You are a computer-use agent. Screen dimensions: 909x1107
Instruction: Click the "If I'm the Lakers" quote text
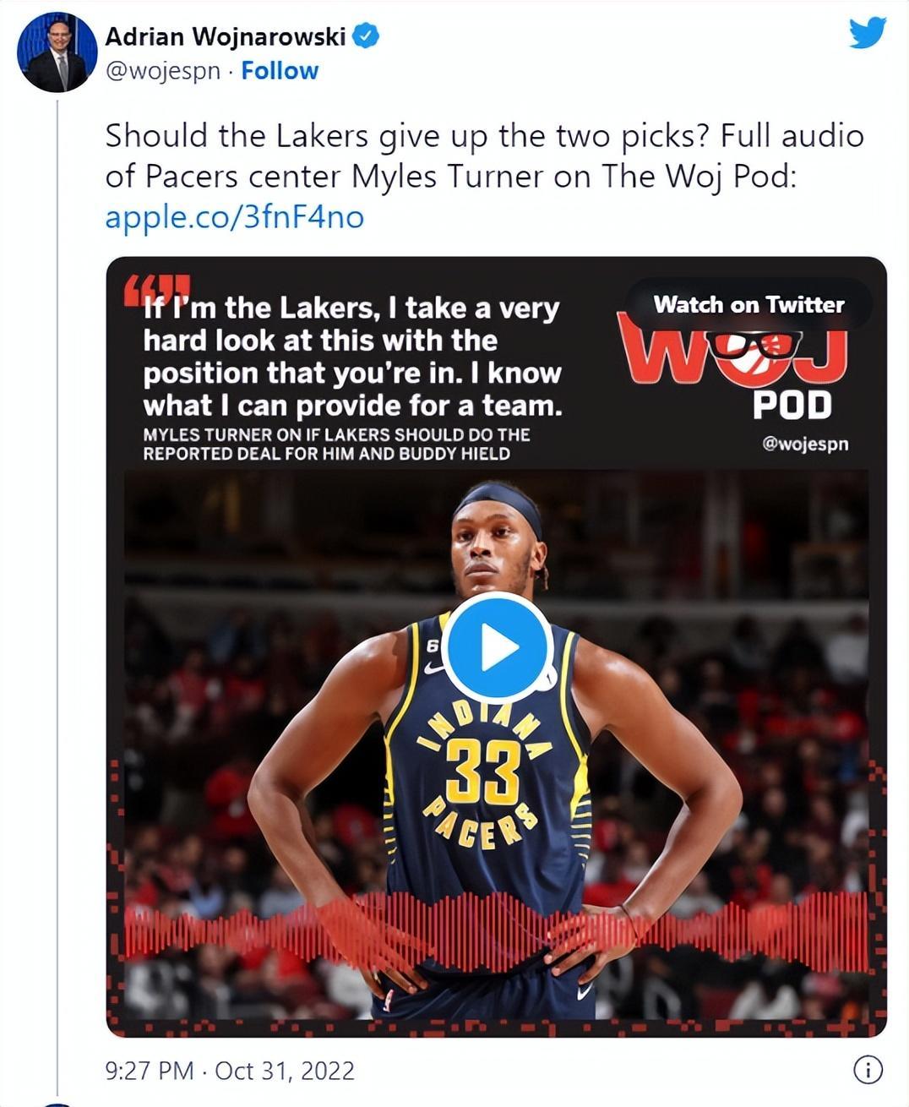(x=352, y=357)
